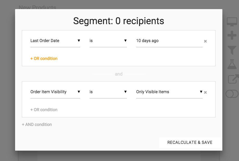Add OR condition under Order Item Visibility
This screenshot has height=161, width=239.
[44, 110]
